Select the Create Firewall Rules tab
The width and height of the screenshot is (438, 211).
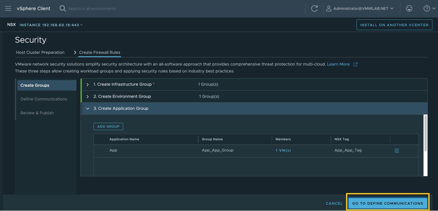(99, 52)
